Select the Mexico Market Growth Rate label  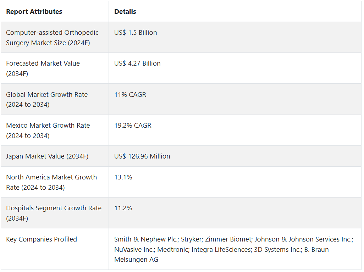(x=48, y=131)
